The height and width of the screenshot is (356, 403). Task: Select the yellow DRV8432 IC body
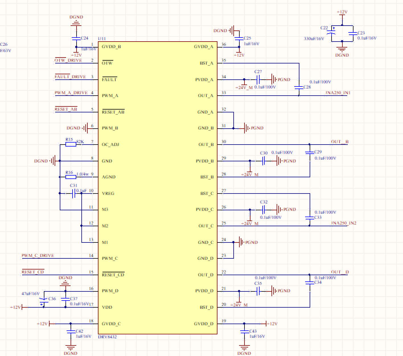click(x=158, y=188)
